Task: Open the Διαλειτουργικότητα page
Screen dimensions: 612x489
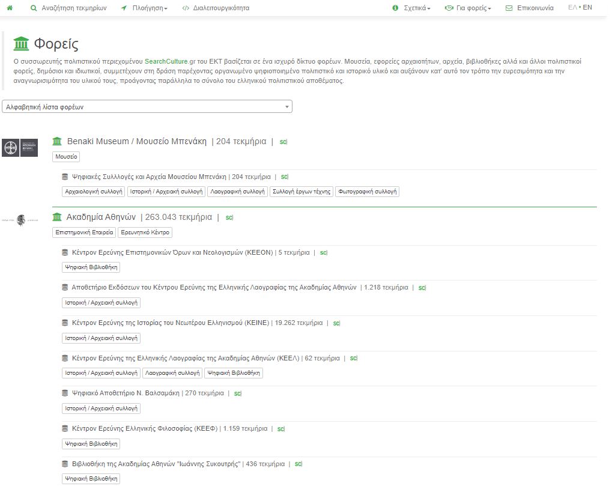Action: 215,8
